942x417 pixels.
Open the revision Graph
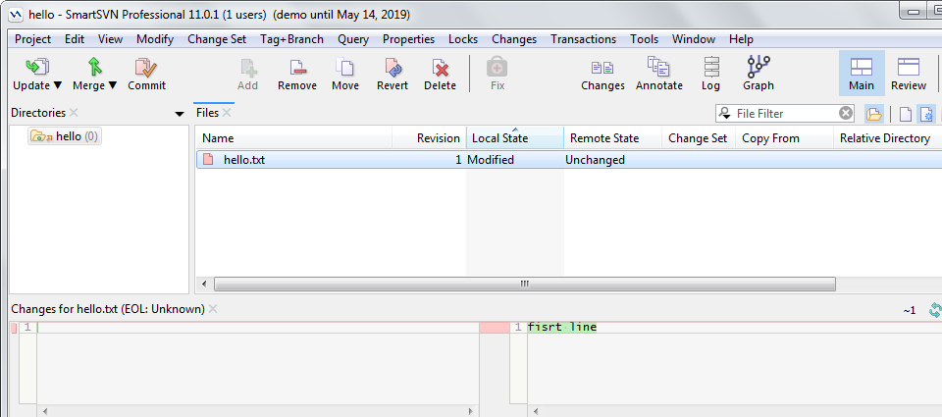tap(759, 67)
